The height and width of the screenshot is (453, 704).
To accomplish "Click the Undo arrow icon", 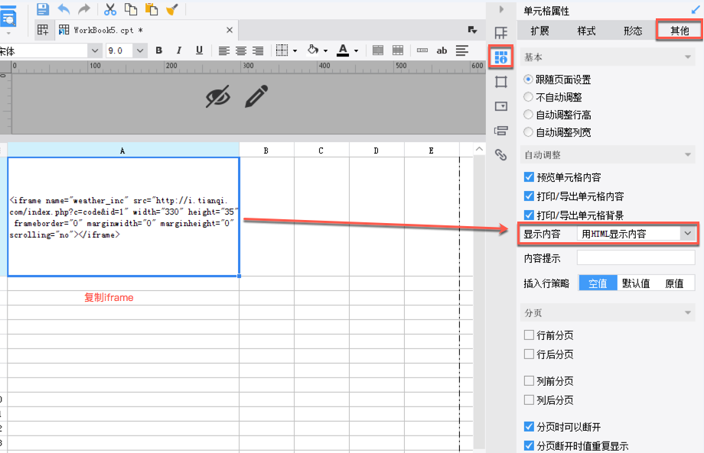I will tap(64, 9).
